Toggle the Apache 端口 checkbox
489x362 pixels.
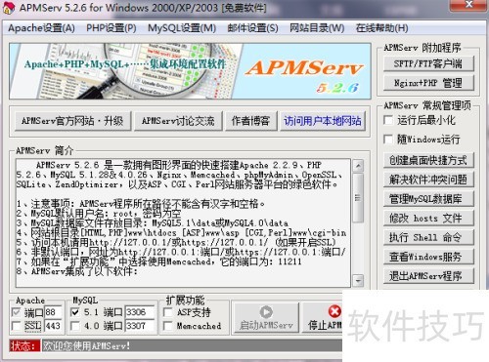[16, 312]
